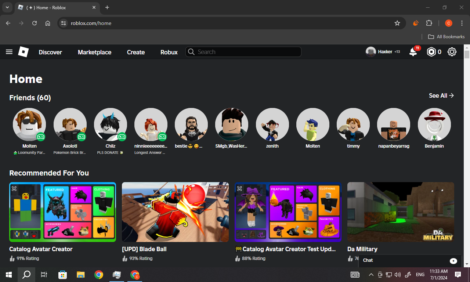Select the zenith friend name
The height and width of the screenshot is (282, 470).
pos(272,146)
